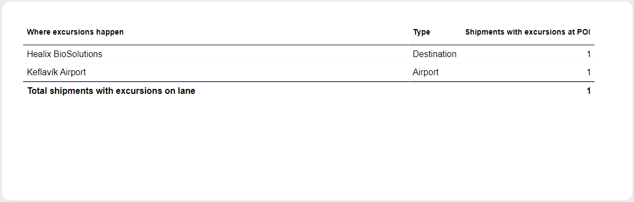Image resolution: width=634 pixels, height=202 pixels.
Task: Click the empty Type cell in total row
Action: click(435, 91)
